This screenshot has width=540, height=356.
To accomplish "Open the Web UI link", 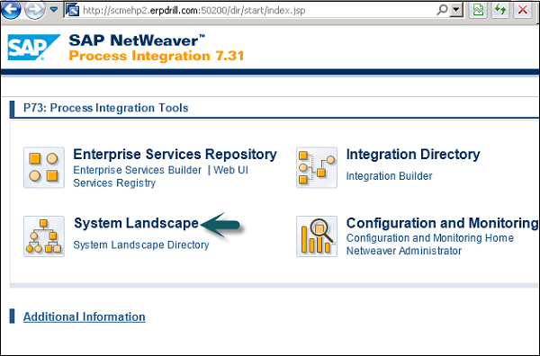I will [230, 170].
